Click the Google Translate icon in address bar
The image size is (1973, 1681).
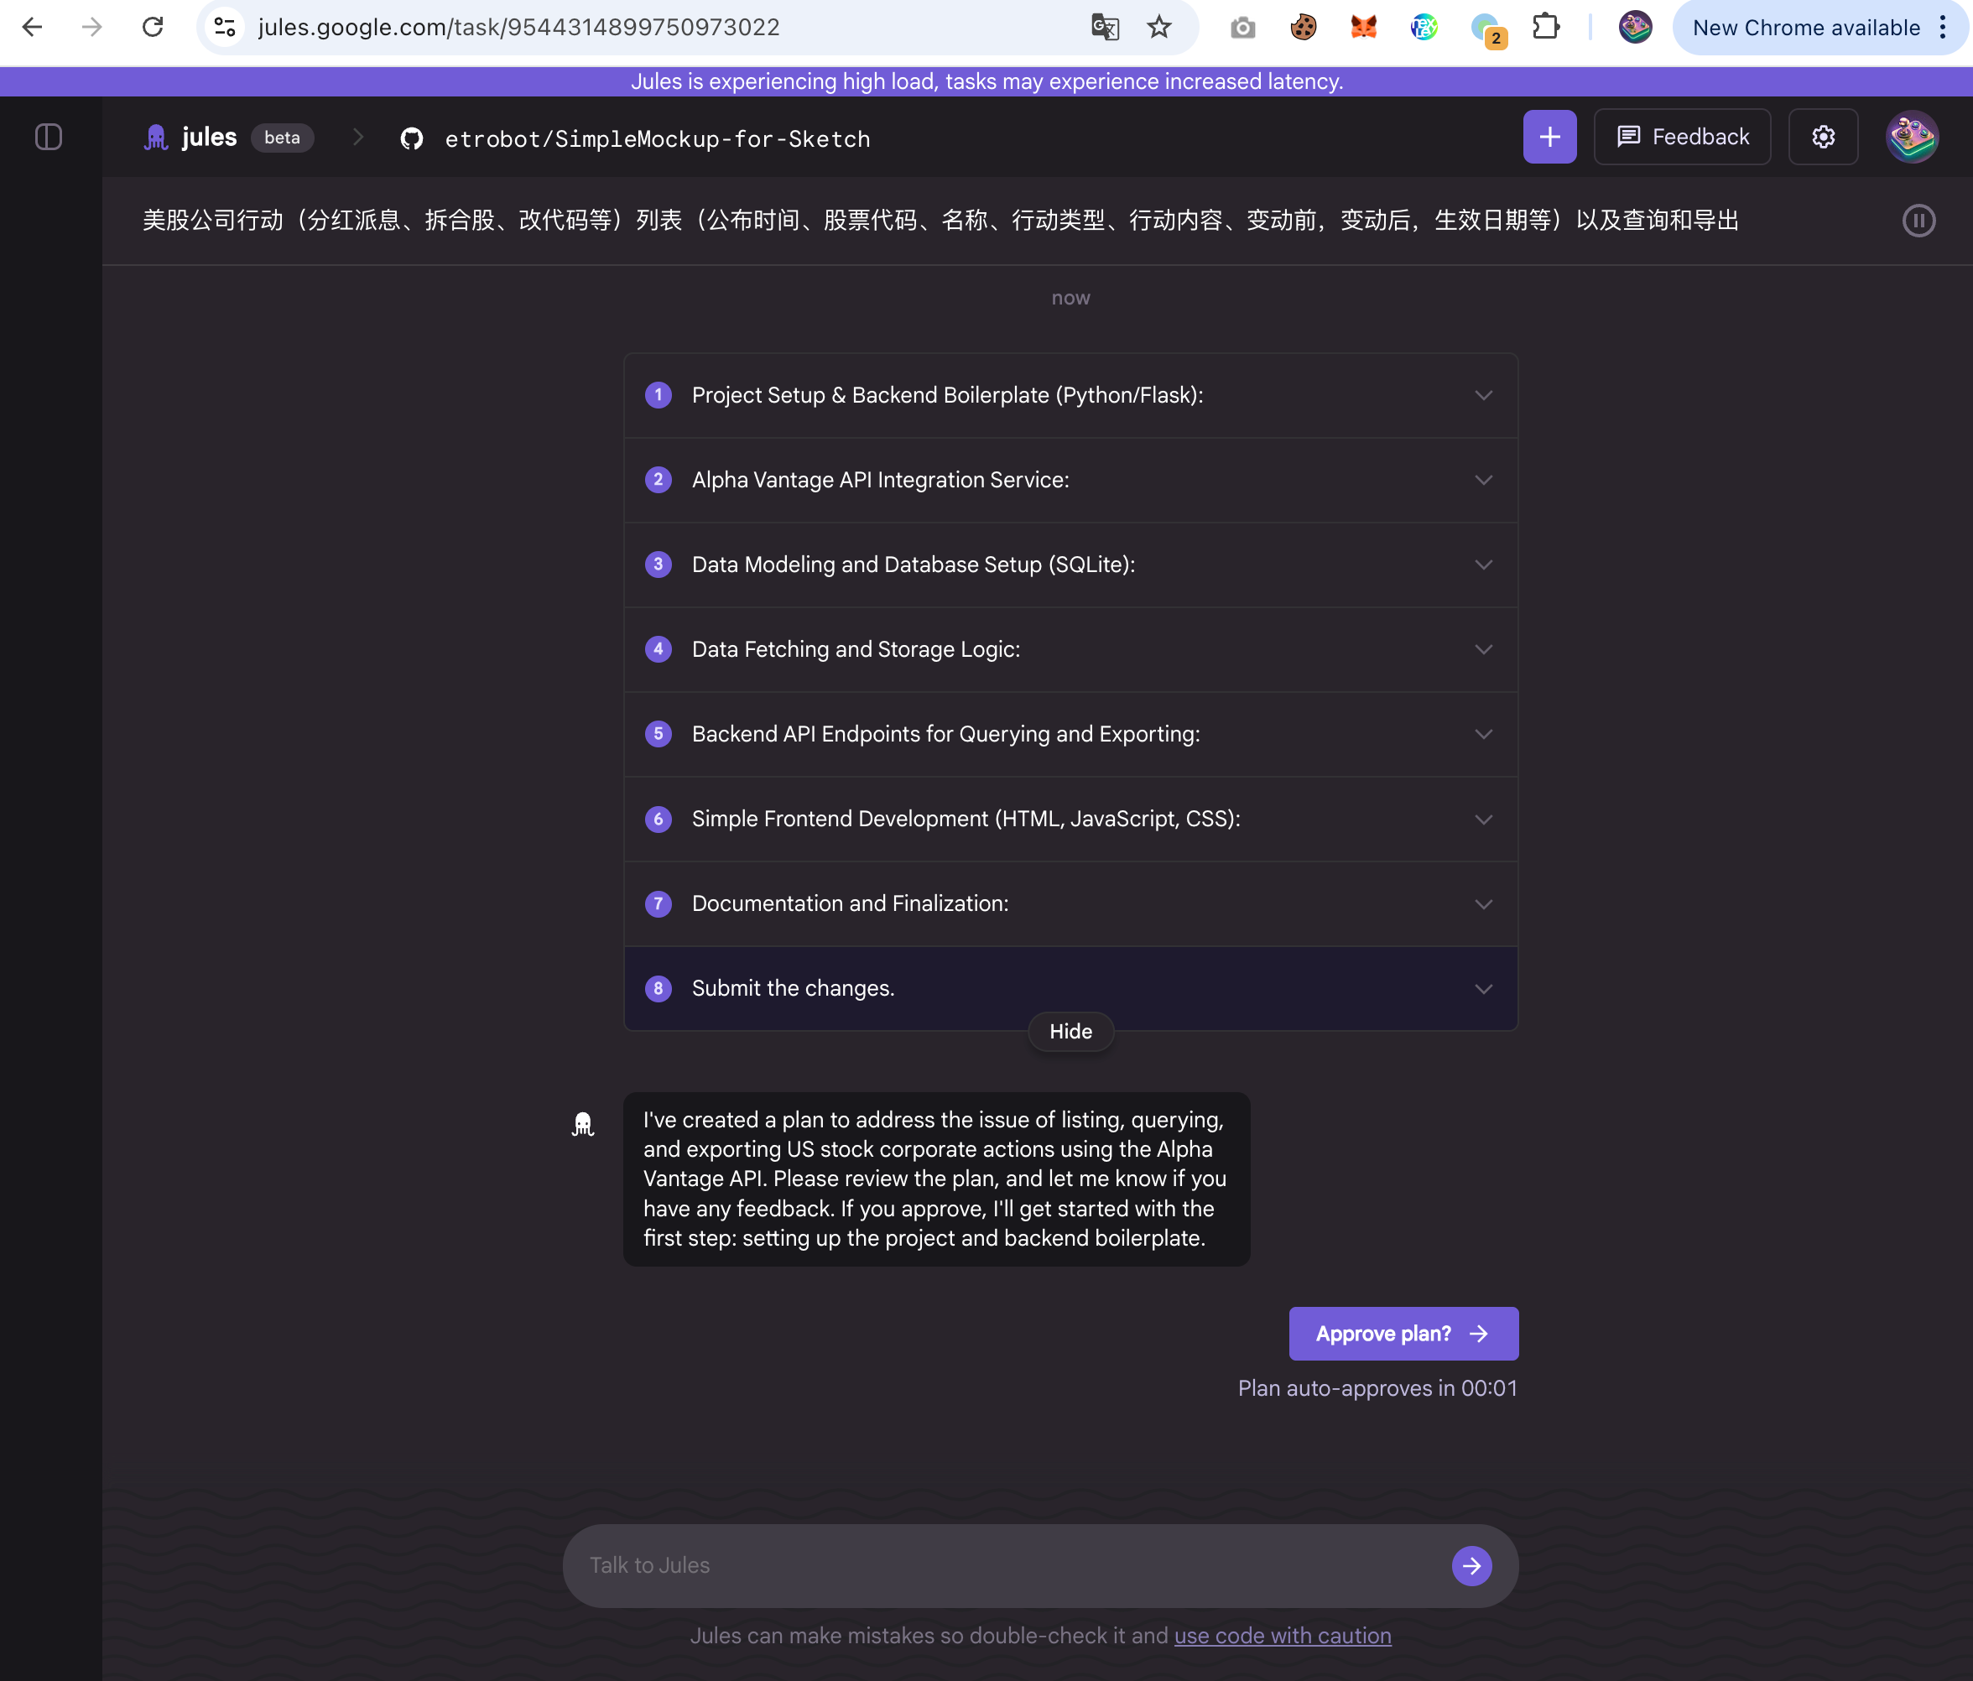pos(1105,28)
